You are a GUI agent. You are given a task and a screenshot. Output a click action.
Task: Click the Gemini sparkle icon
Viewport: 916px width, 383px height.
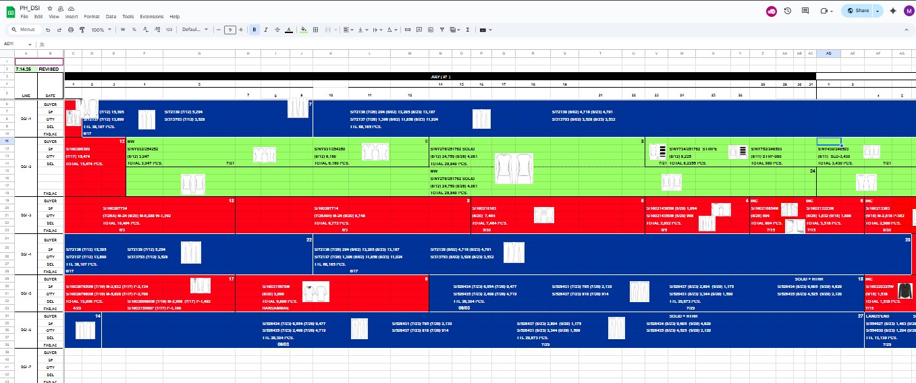[894, 11]
